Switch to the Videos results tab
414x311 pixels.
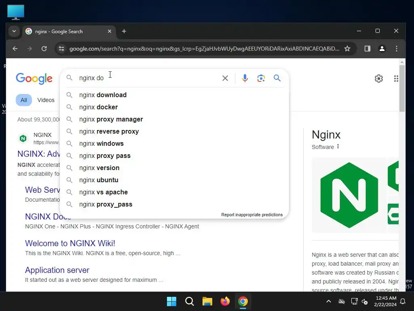click(x=46, y=100)
